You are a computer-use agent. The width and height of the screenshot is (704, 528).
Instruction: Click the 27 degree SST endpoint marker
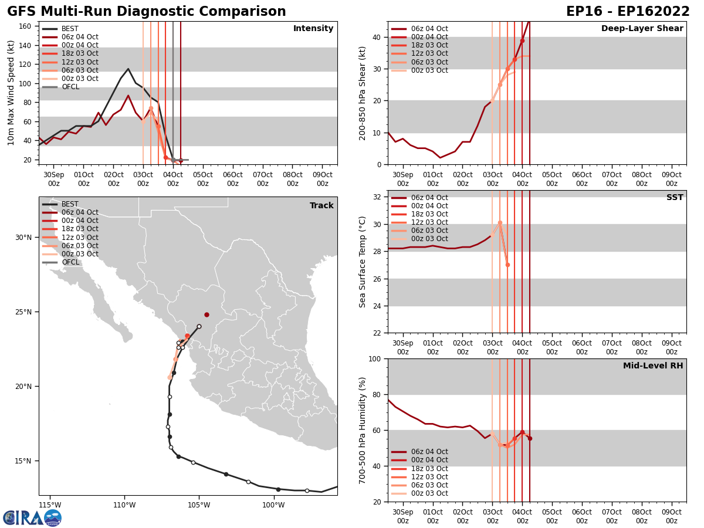click(507, 265)
